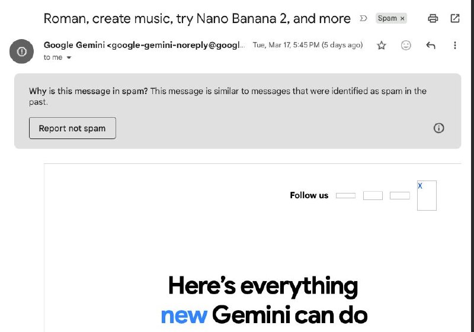Open the More options three-dot menu
The height and width of the screenshot is (332, 474).
tap(454, 46)
